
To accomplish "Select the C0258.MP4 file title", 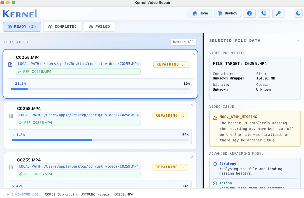I will (x=29, y=108).
